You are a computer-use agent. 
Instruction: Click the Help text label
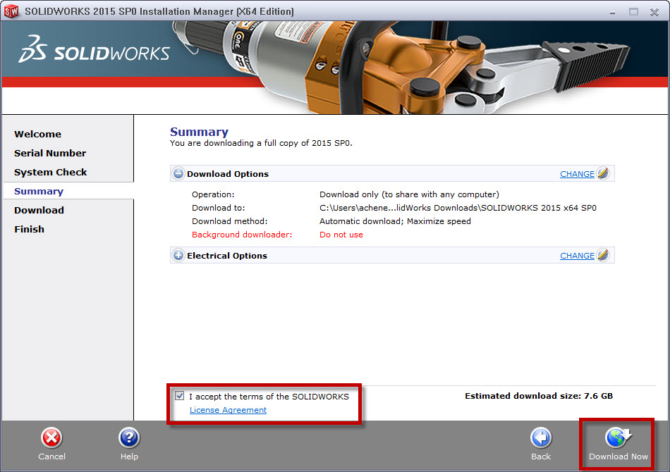[x=129, y=457]
